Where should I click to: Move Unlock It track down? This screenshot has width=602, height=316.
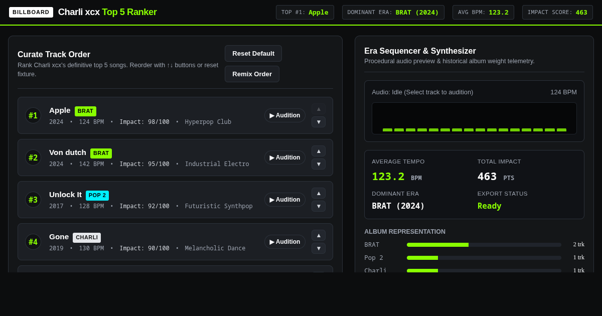(x=319, y=206)
